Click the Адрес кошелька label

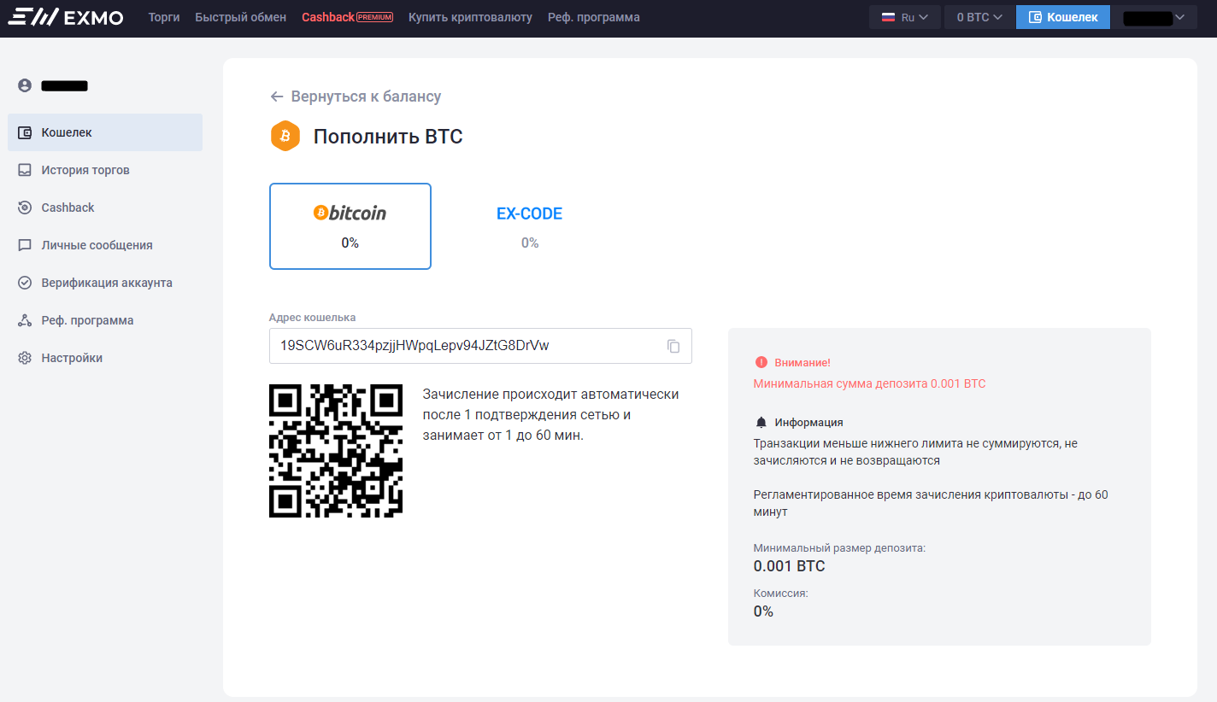point(312,318)
